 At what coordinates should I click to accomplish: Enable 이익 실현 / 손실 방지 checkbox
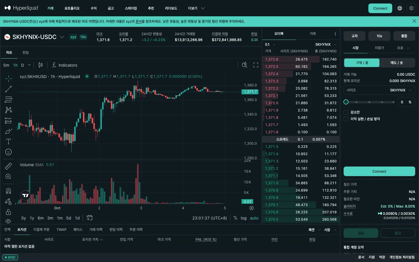[x=346, y=119]
